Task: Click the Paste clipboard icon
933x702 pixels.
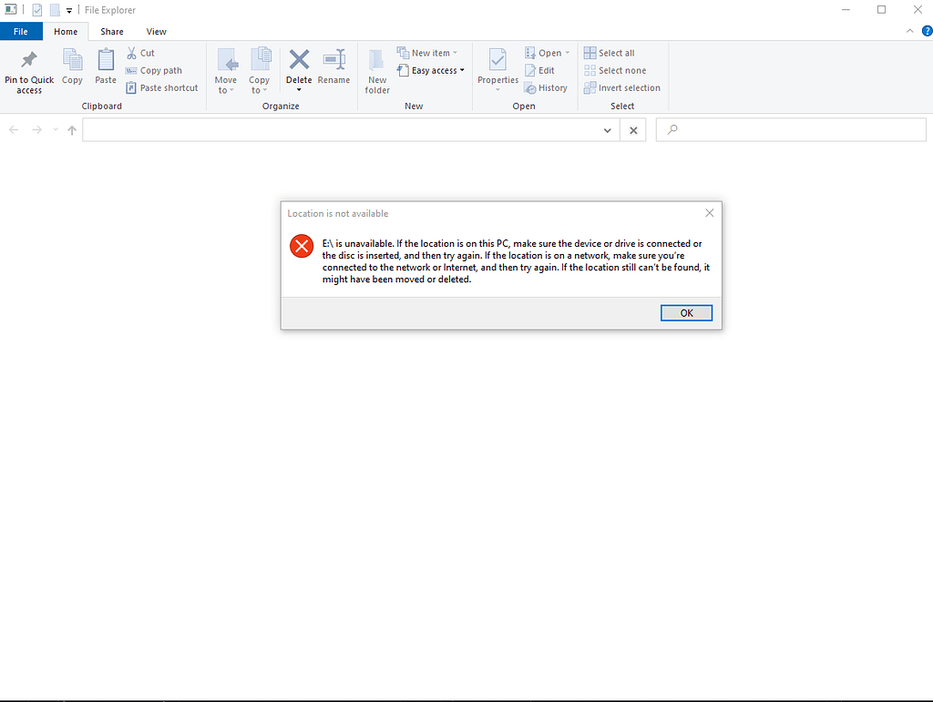Action: coord(106,59)
